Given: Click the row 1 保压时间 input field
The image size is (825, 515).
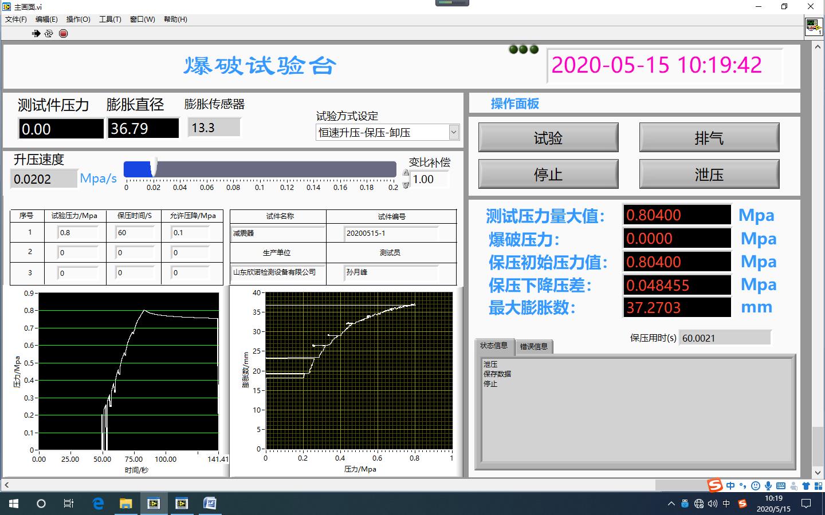Looking at the screenshot, I should click(135, 233).
